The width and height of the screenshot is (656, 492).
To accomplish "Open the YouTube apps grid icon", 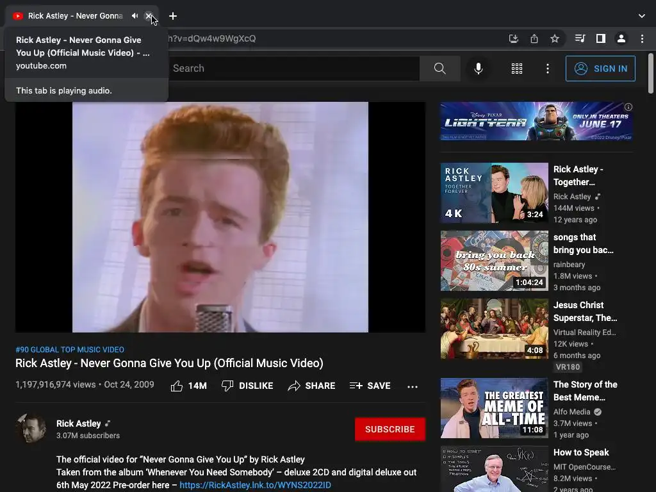I will tap(517, 68).
